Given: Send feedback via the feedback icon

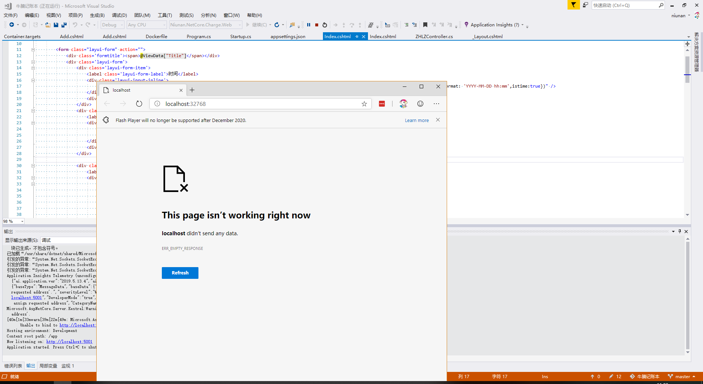Looking at the screenshot, I should pyautogui.click(x=585, y=5).
